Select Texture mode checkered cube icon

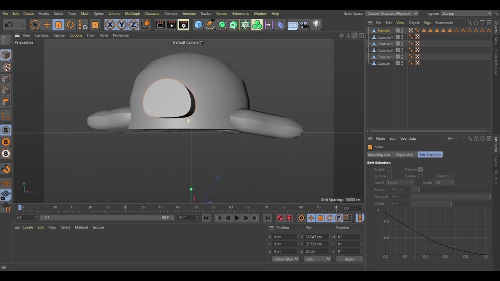pos(6,67)
